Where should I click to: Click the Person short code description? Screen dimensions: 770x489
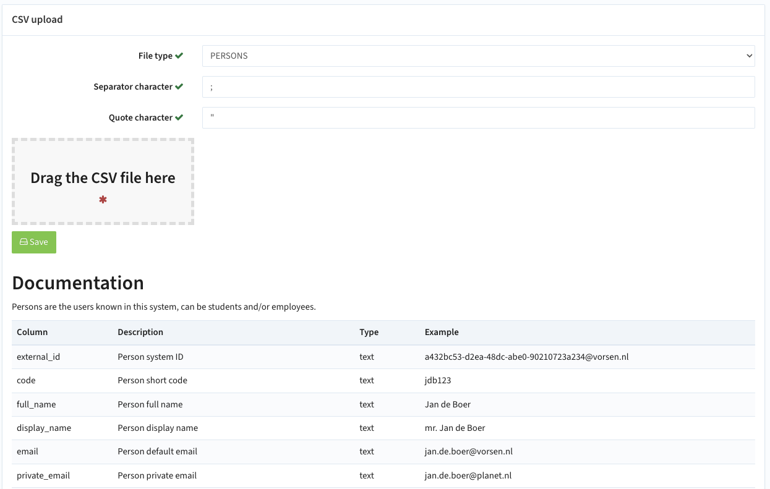(x=152, y=380)
